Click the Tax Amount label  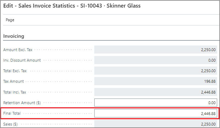click(x=13, y=81)
